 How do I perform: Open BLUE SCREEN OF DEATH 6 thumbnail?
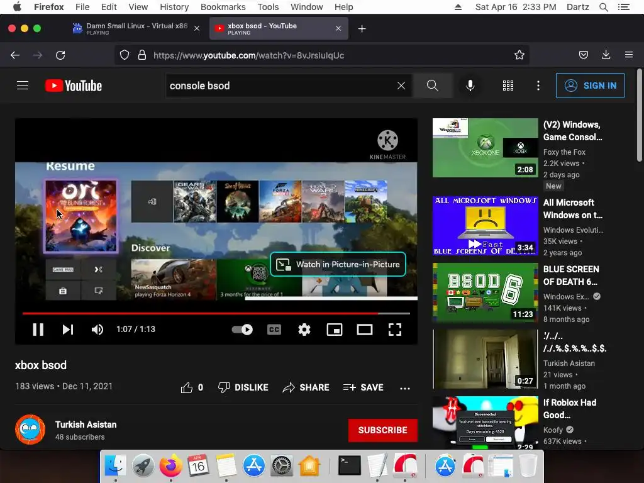click(x=485, y=292)
